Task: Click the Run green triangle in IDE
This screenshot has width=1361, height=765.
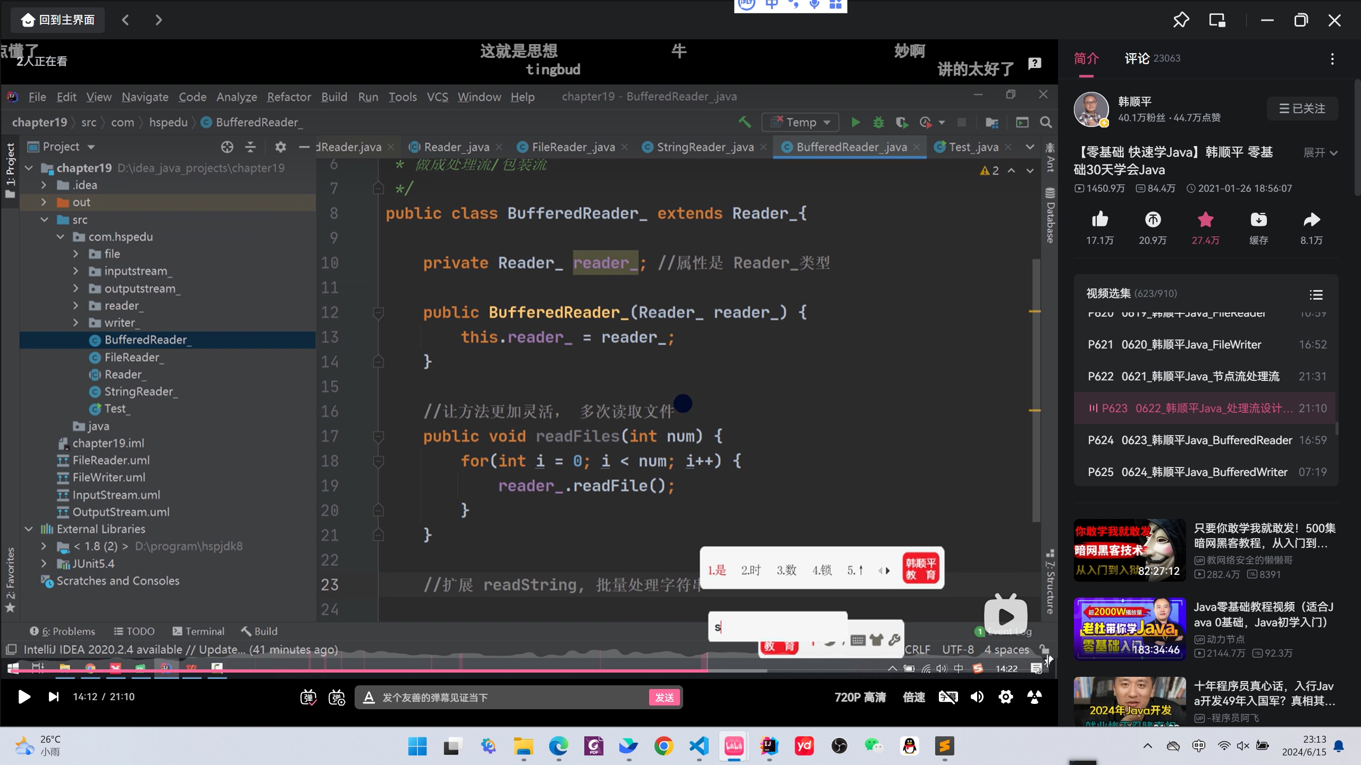Action: tap(855, 123)
